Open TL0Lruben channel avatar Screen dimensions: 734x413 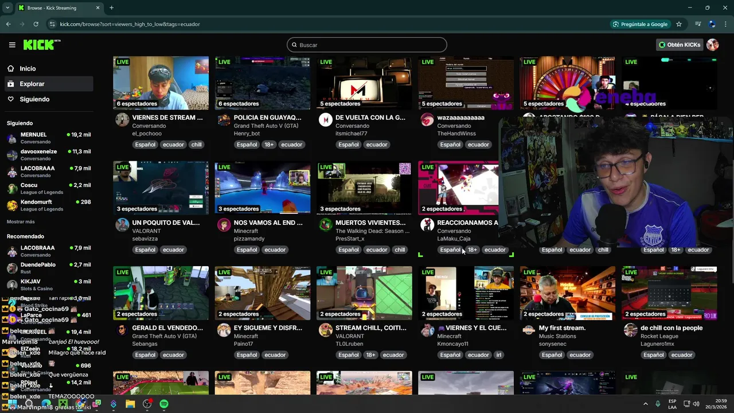pos(326,330)
